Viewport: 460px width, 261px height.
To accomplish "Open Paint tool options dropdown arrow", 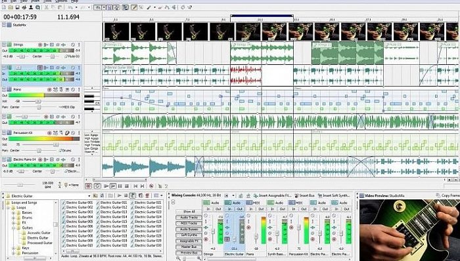I will (154, 7).
